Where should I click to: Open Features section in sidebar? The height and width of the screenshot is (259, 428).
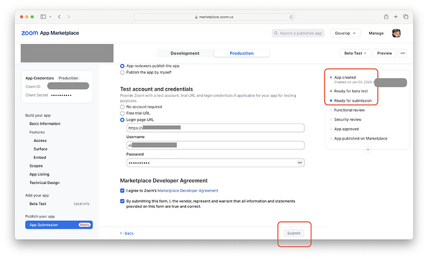[37, 132]
